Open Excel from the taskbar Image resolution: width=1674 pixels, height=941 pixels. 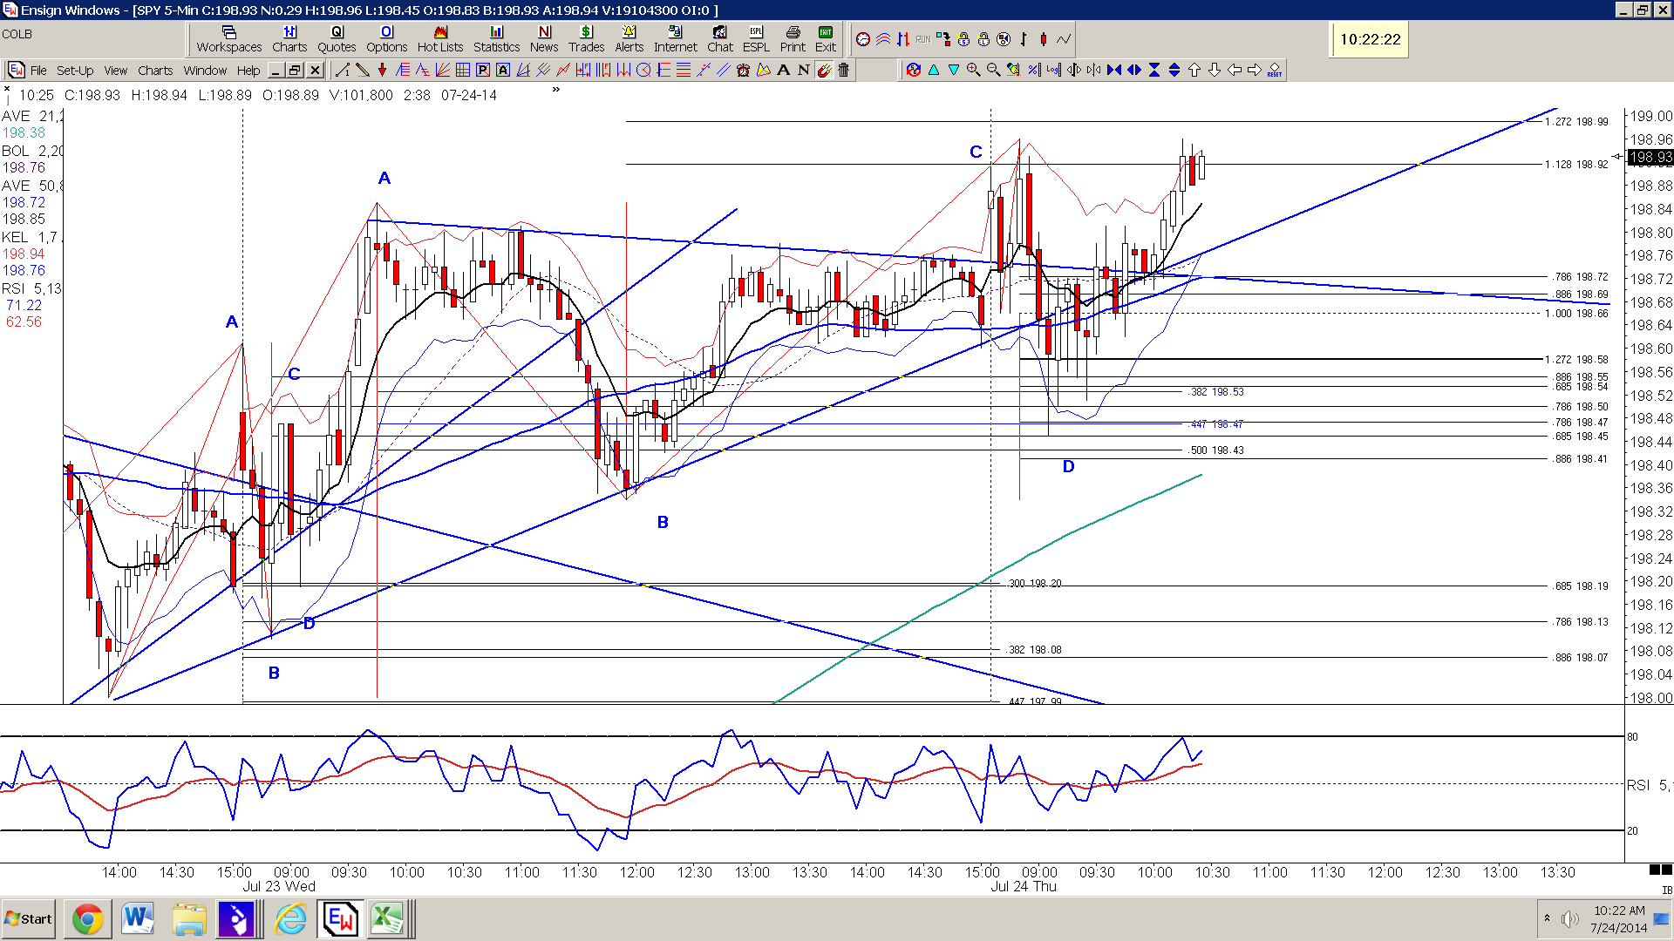[388, 919]
